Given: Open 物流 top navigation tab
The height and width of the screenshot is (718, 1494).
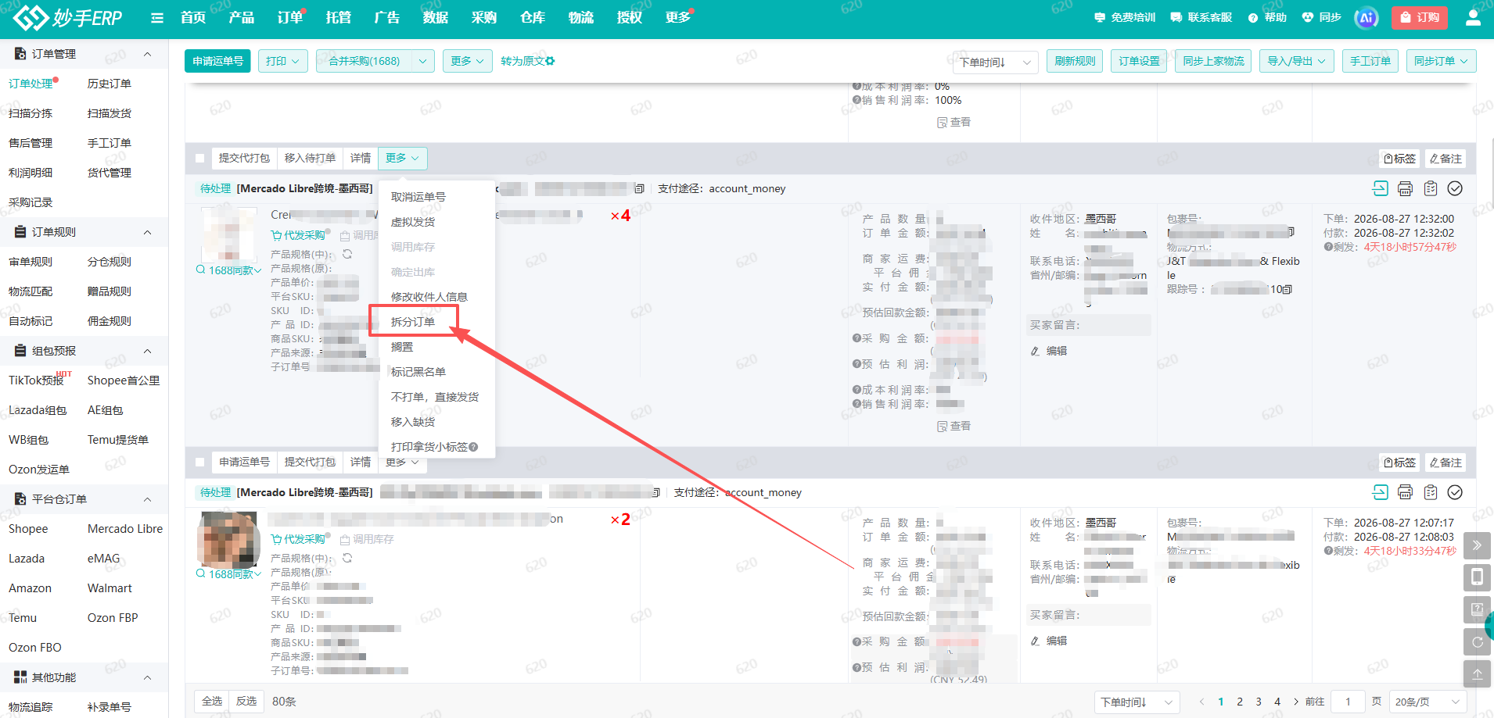Looking at the screenshot, I should click(581, 18).
